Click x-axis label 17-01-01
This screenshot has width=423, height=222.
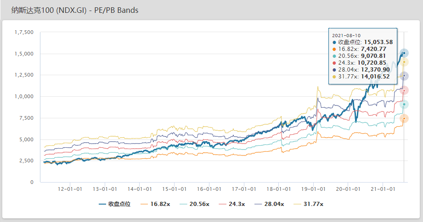pos(244,189)
